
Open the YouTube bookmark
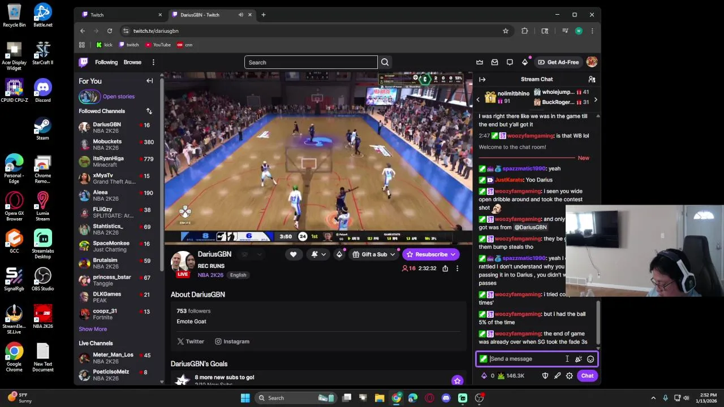pos(158,45)
